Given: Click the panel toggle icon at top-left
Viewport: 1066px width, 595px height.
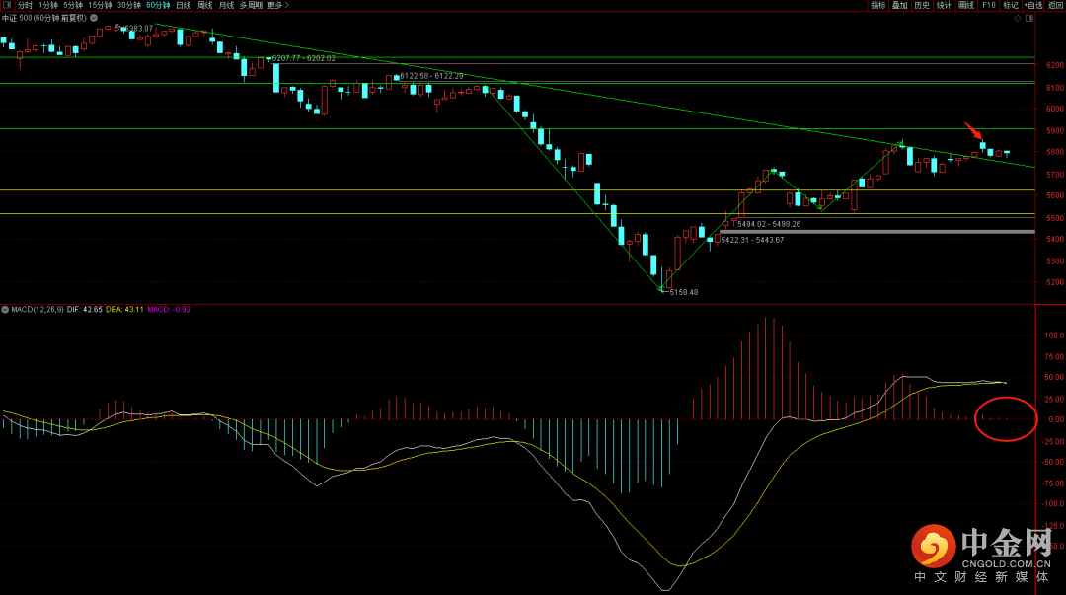Looking at the screenshot, I should point(6,5).
